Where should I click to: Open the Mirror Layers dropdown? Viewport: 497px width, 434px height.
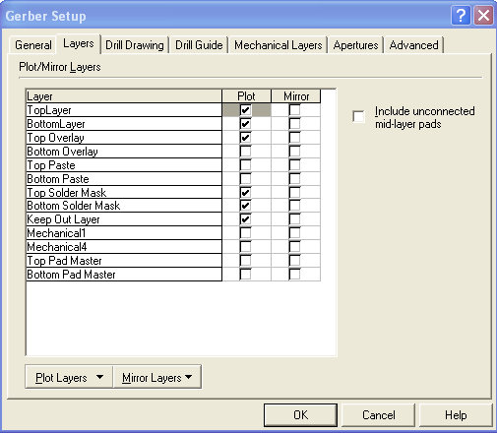[x=157, y=377]
